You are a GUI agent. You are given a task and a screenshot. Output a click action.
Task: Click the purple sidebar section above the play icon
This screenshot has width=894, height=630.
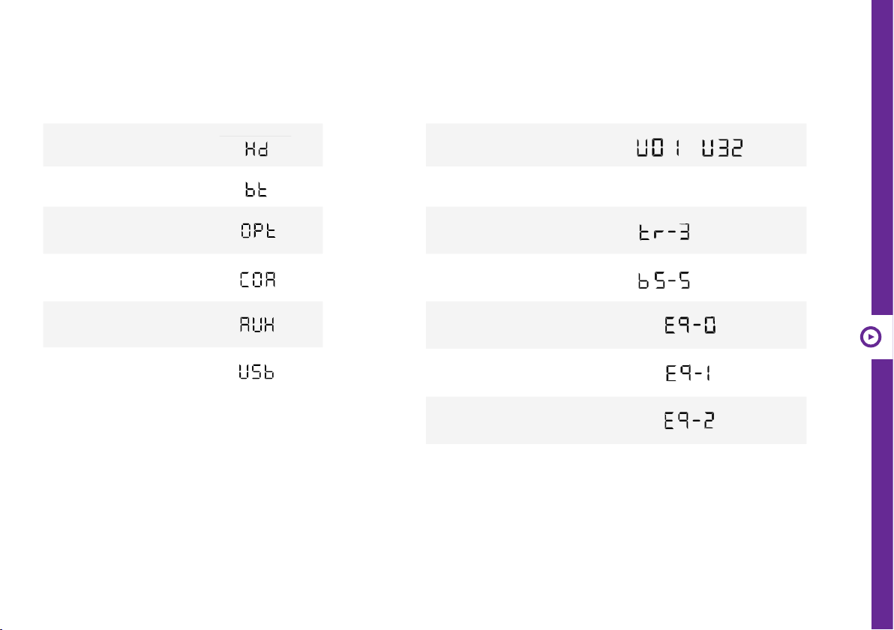point(882,157)
